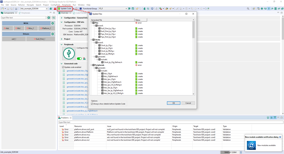Click the filter icon in Problems panel

pyautogui.click(x=275, y=118)
